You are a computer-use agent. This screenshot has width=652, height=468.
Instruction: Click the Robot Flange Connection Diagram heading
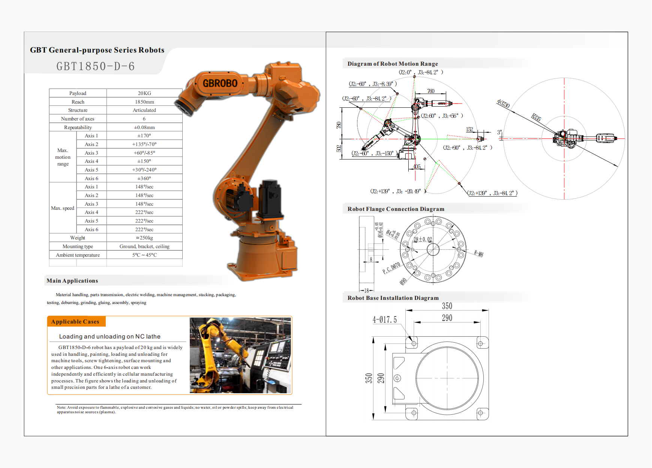click(x=396, y=209)
